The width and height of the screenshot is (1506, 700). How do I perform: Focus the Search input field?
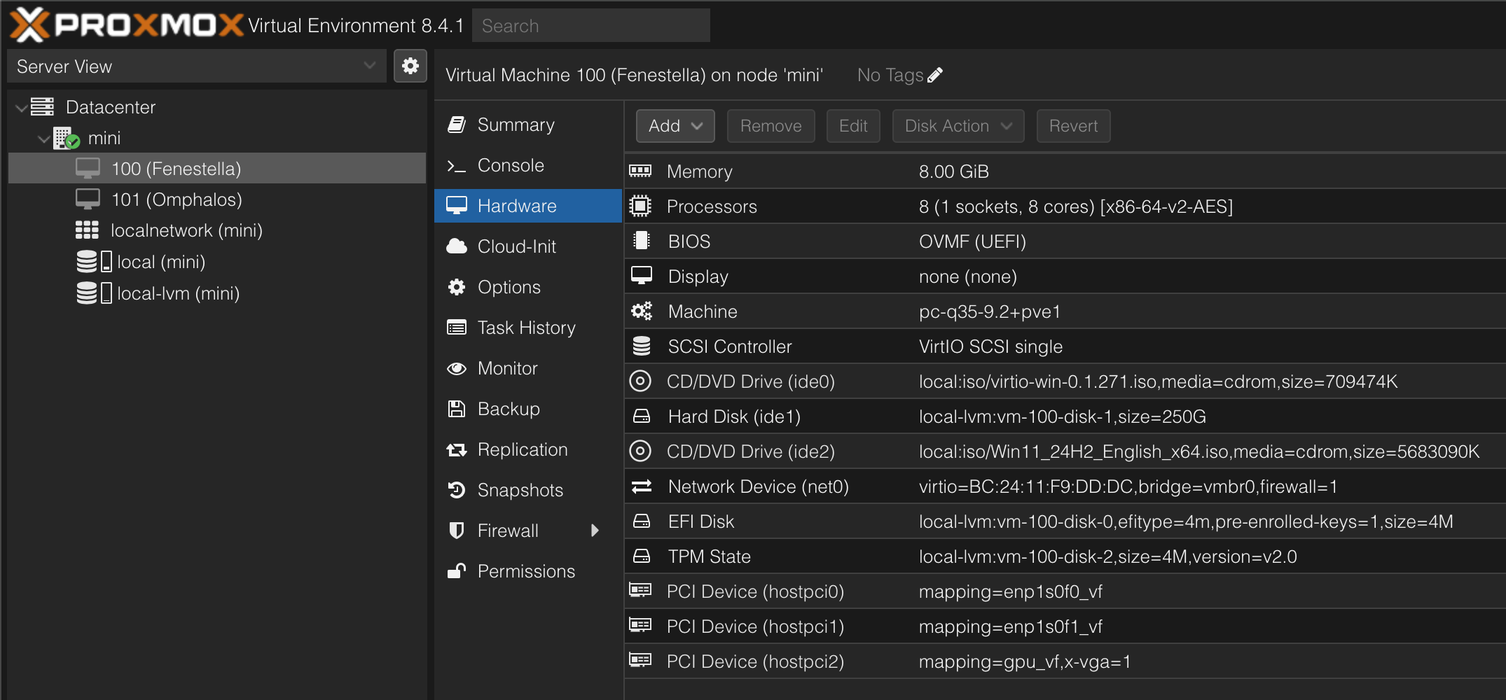591,26
